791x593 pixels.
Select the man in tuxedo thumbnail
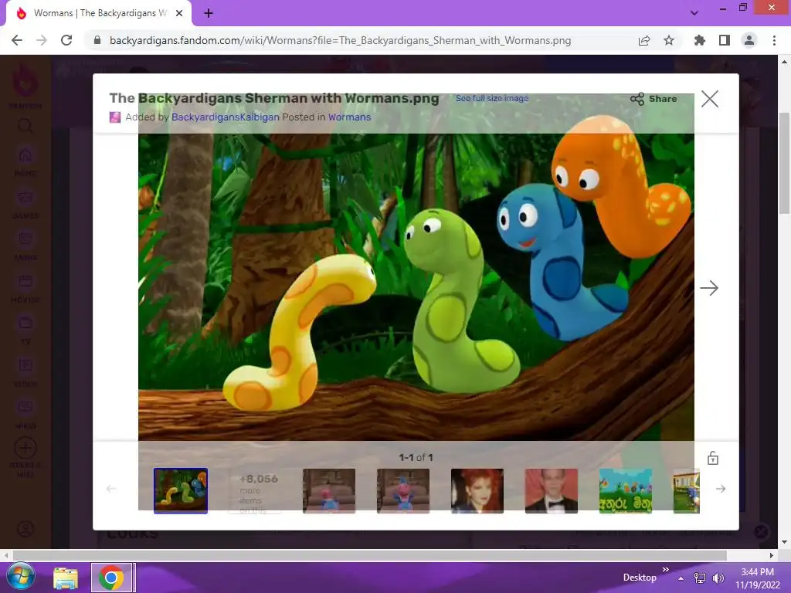pos(551,490)
